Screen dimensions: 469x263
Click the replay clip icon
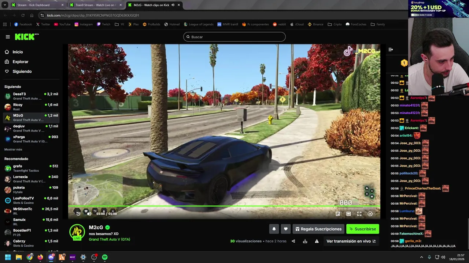coord(78,213)
